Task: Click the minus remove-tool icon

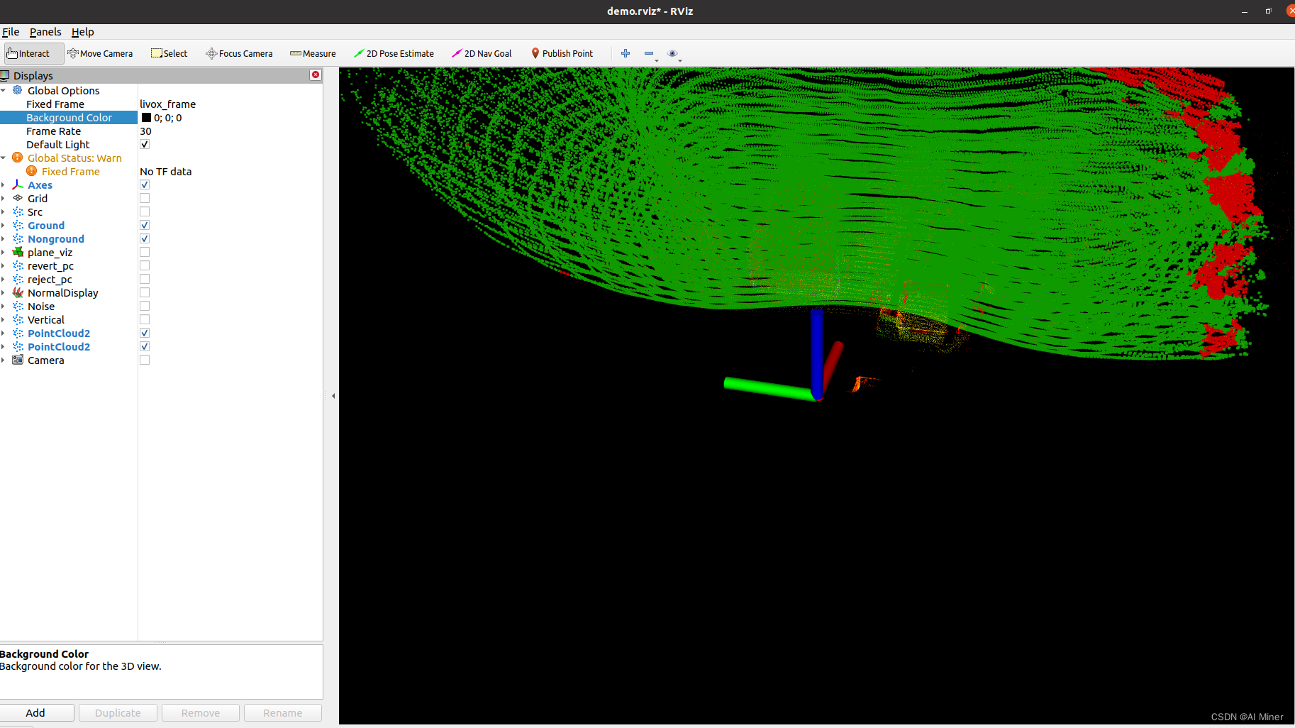Action: click(649, 53)
